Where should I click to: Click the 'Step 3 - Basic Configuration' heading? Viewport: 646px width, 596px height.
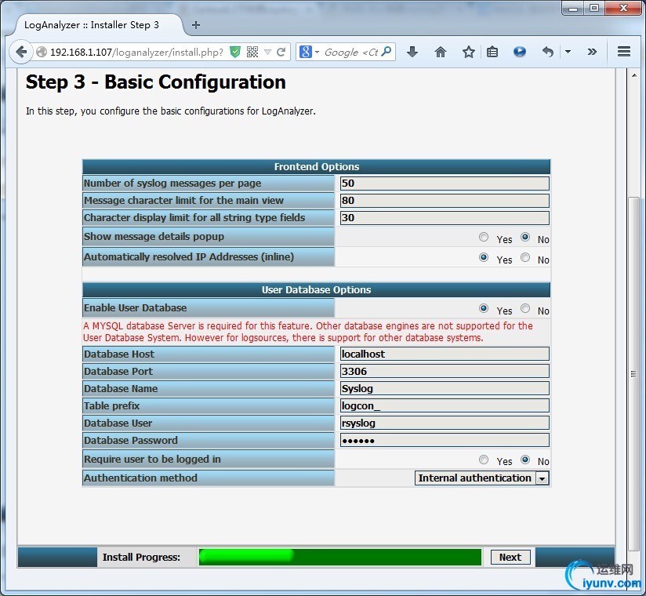[x=156, y=82]
